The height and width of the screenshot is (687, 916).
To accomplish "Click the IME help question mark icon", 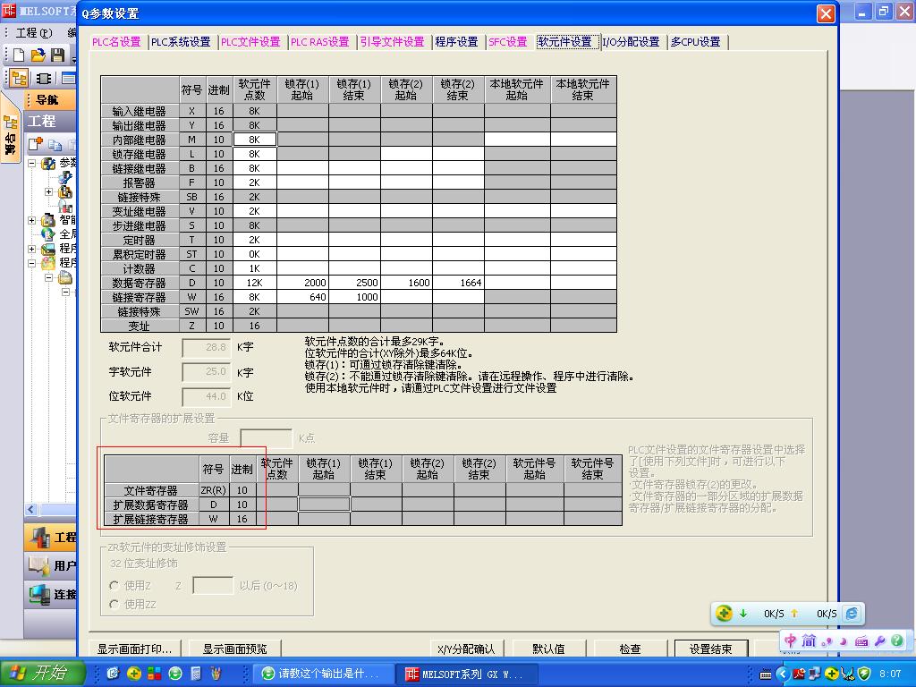I will click(x=896, y=640).
